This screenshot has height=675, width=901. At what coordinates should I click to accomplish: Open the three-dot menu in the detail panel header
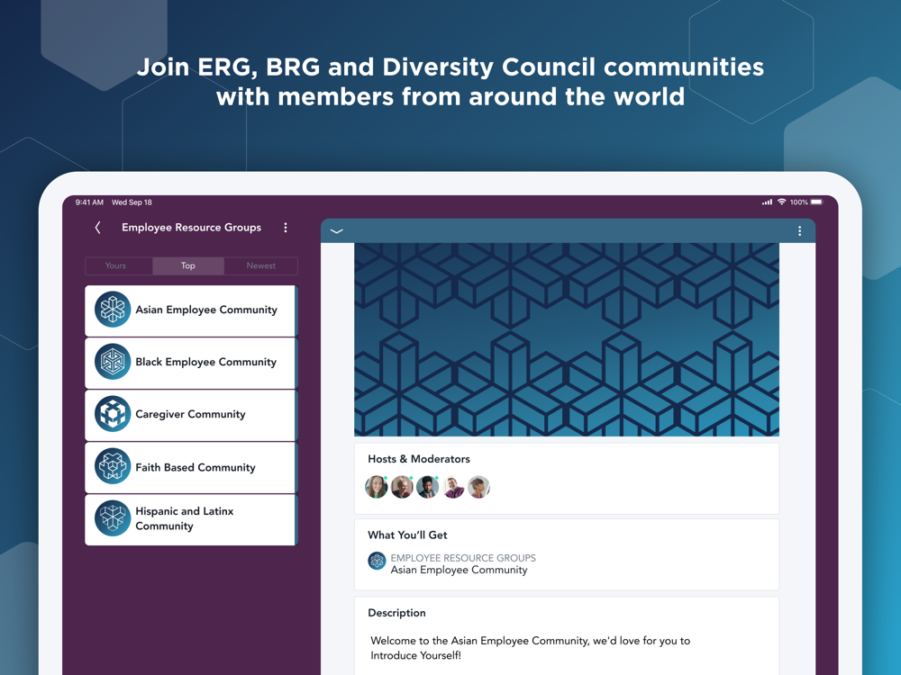pos(799,230)
